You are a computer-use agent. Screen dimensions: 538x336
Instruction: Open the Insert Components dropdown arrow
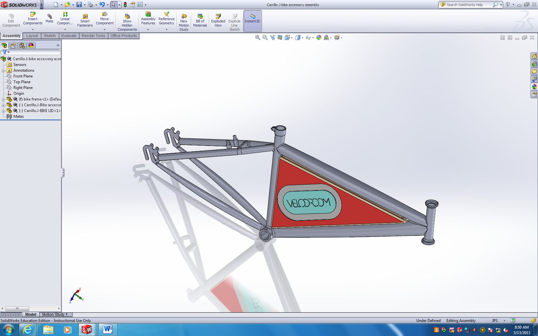point(33,29)
